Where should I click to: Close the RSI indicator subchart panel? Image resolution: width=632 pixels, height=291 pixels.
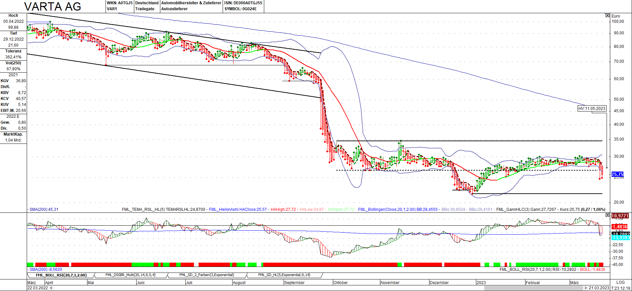[x=608, y=215]
